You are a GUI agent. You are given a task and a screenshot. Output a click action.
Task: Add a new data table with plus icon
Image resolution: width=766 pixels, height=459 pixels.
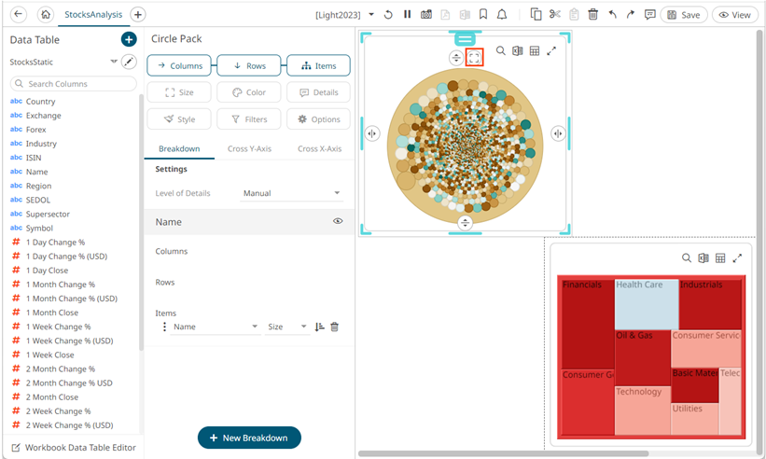(129, 39)
